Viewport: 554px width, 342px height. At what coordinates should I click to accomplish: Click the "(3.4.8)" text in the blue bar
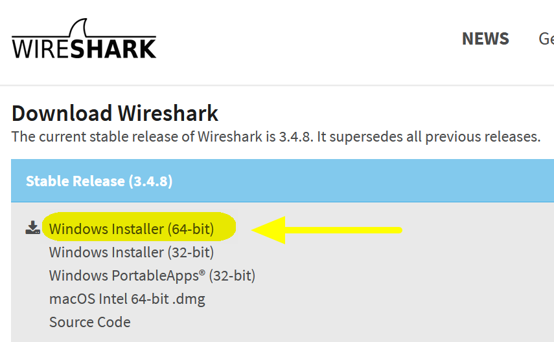[150, 181]
